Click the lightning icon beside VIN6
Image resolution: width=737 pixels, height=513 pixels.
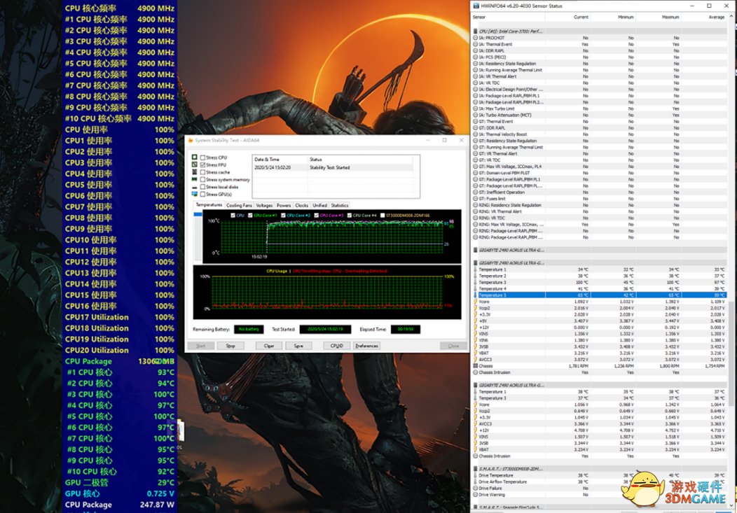[475, 340]
